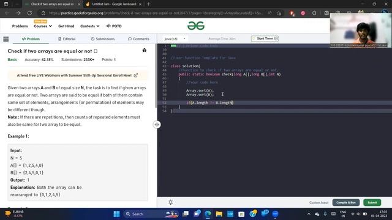Submit the solution
This screenshot has width=392, height=220.
372,202
